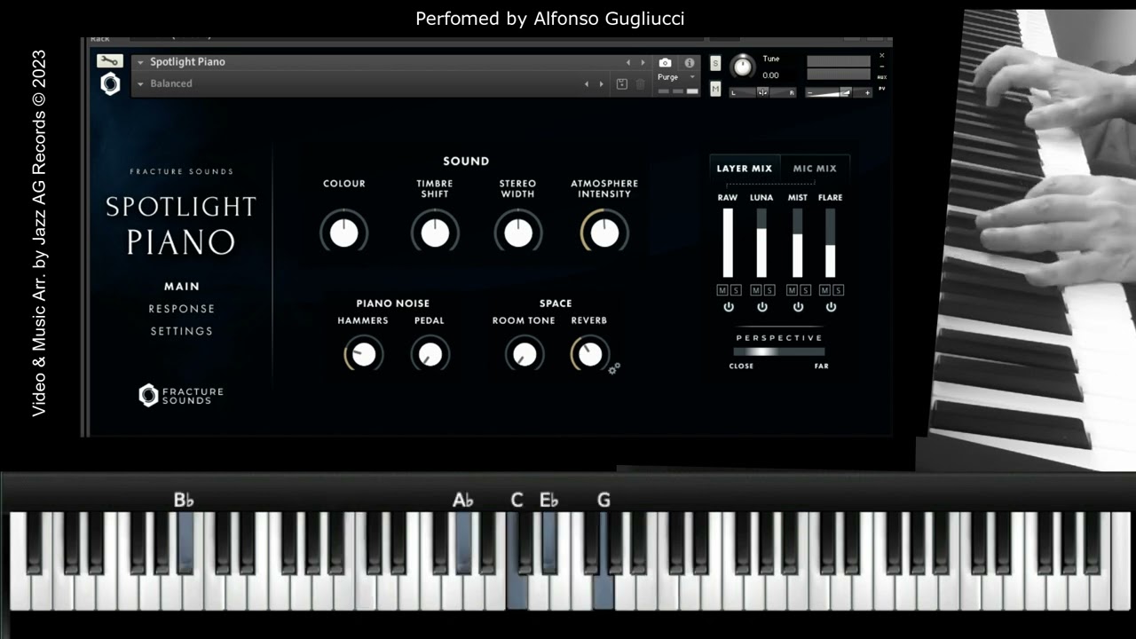Go to next instrument with right arrow
Viewport: 1136px width, 639px height.
643,63
